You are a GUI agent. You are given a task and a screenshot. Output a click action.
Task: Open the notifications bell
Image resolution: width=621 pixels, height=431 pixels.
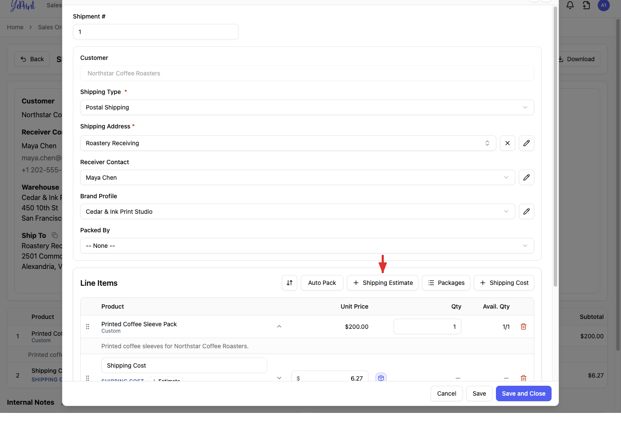coord(570,5)
